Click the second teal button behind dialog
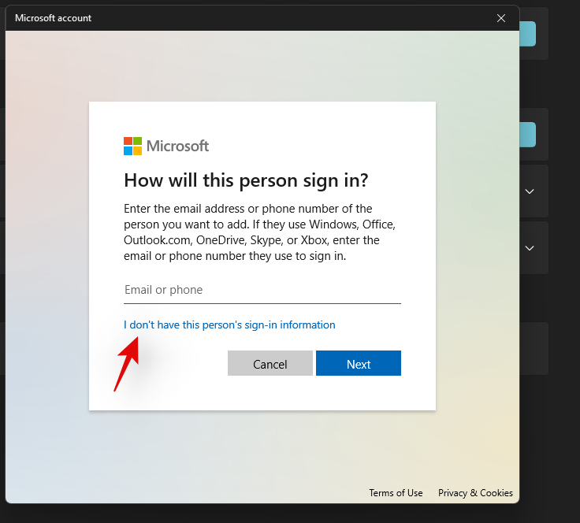580x523 pixels. [x=528, y=135]
